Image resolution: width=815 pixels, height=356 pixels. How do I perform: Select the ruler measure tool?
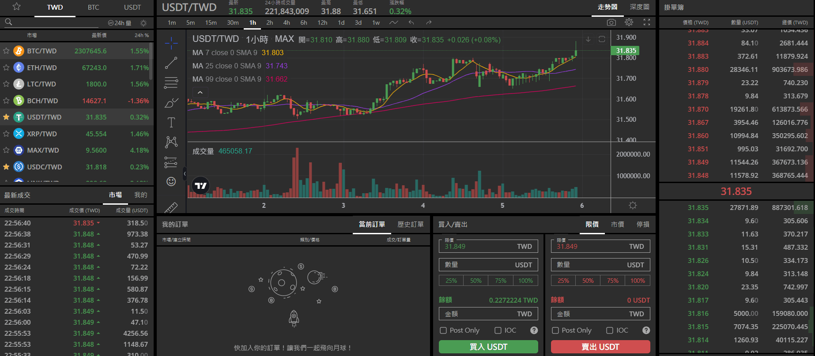[x=171, y=207]
